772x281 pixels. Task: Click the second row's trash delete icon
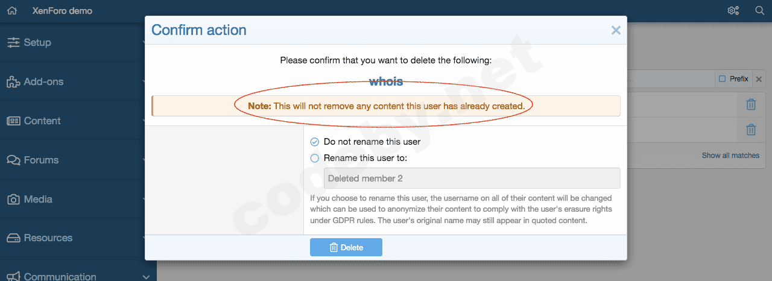click(751, 130)
